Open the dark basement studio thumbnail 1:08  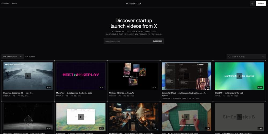pyautogui.click(x=28, y=117)
